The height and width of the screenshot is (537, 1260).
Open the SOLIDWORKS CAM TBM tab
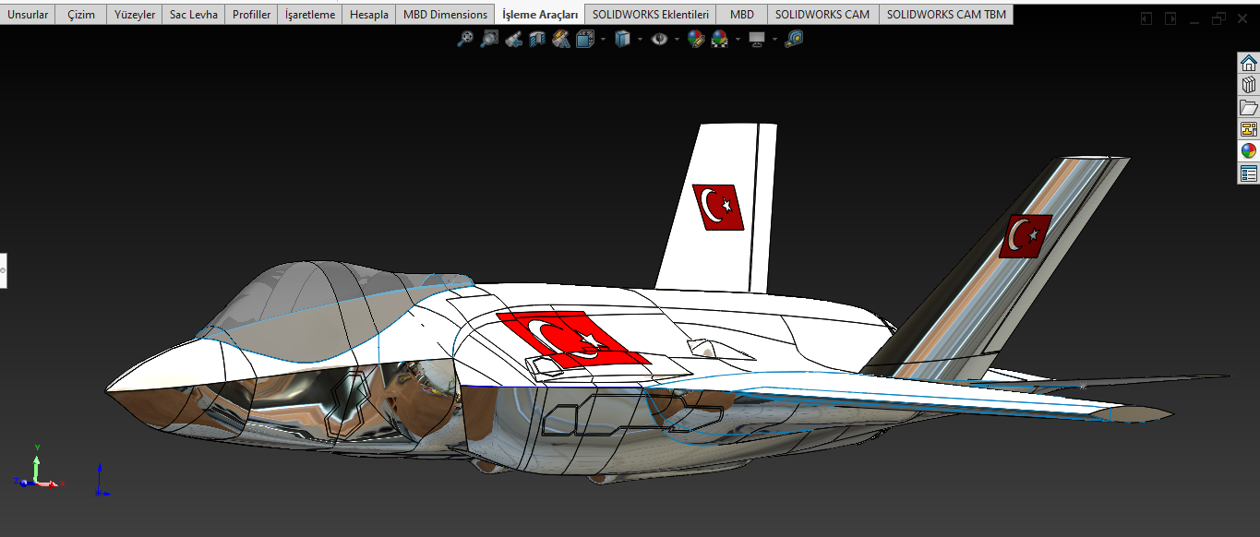pos(946,15)
